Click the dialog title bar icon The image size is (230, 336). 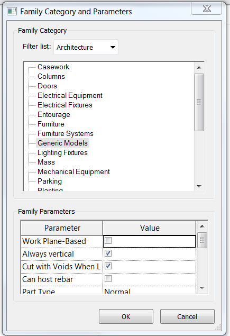point(12,11)
